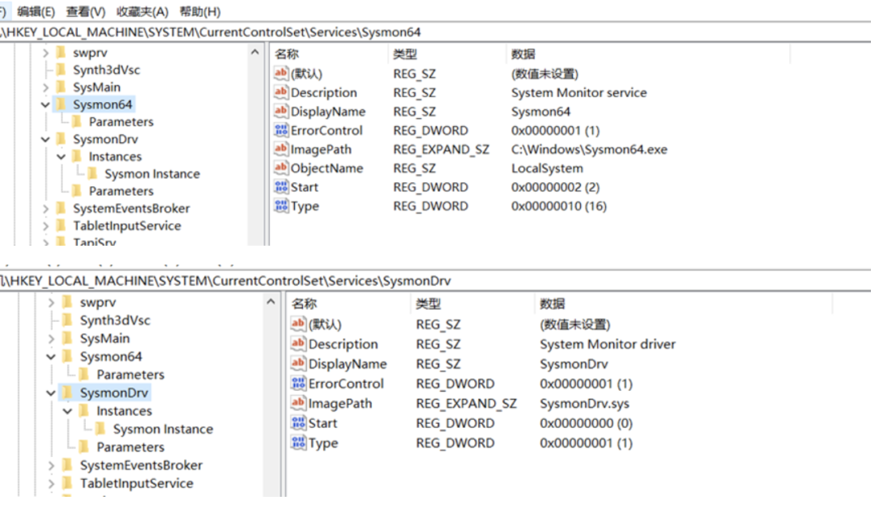Image resolution: width=875 pixels, height=513 pixels.
Task: Expand the SysMain key in the top tree
Action: click(x=45, y=87)
